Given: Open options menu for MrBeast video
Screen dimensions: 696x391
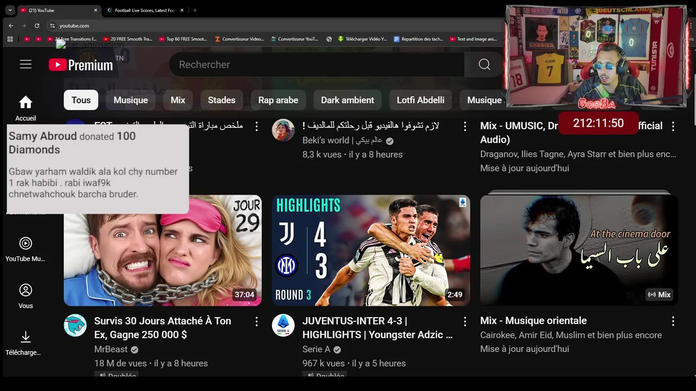Looking at the screenshot, I should 257,321.
